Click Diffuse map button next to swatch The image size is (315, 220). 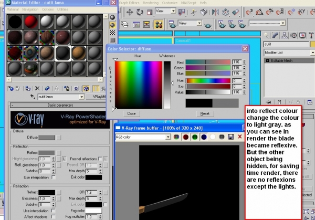click(58, 138)
